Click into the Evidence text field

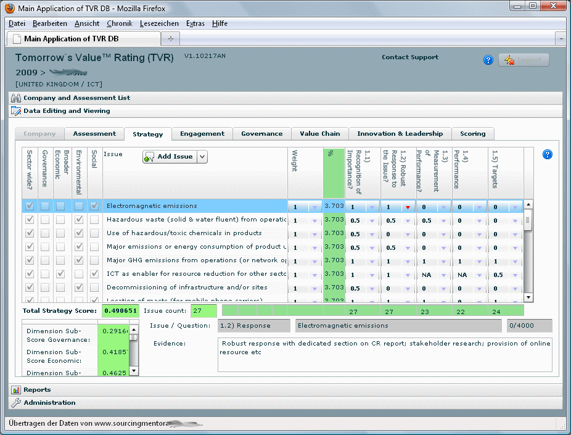[384, 354]
